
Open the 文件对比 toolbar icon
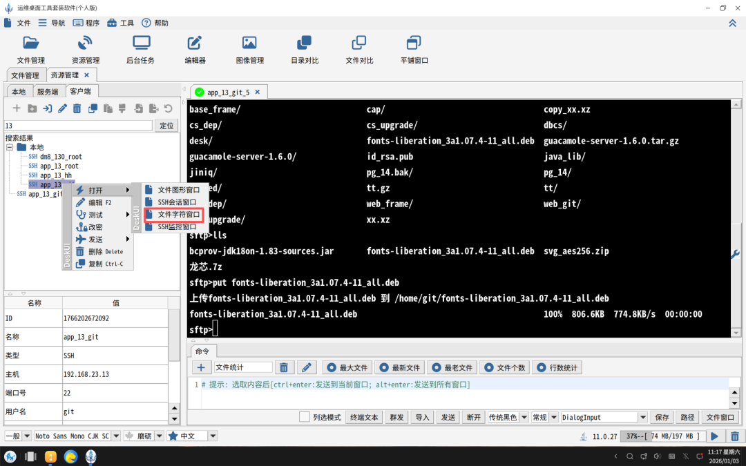tap(359, 50)
